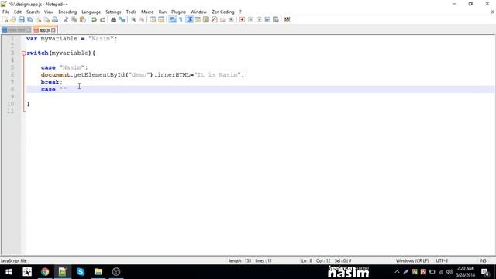Image resolution: width=496 pixels, height=279 pixels.
Task: Open the Search menu
Action: [x=33, y=12]
